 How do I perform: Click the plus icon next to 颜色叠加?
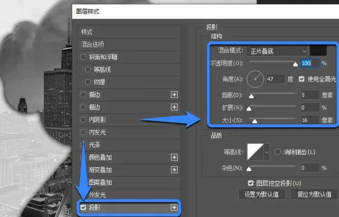pos(174,157)
